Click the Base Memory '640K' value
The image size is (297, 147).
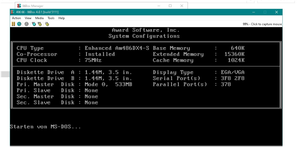click(x=238, y=48)
